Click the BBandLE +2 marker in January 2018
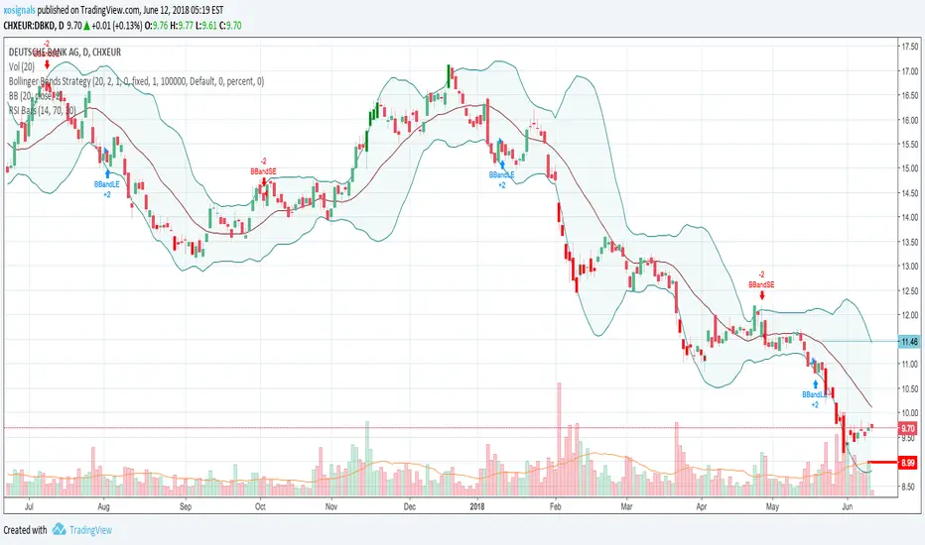925x545 pixels. click(501, 175)
